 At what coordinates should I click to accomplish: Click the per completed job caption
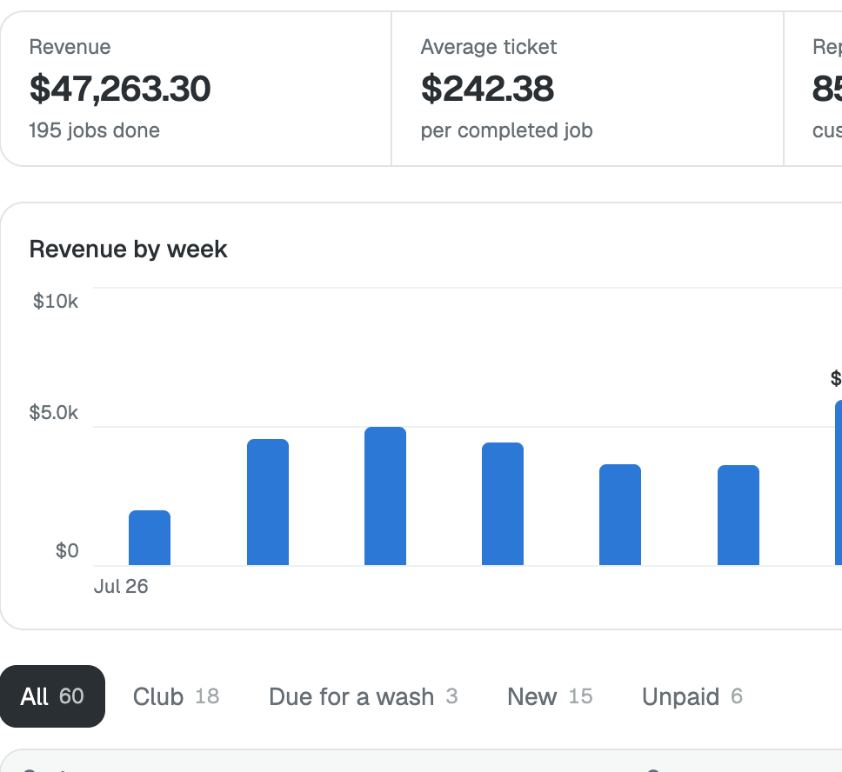(x=506, y=130)
